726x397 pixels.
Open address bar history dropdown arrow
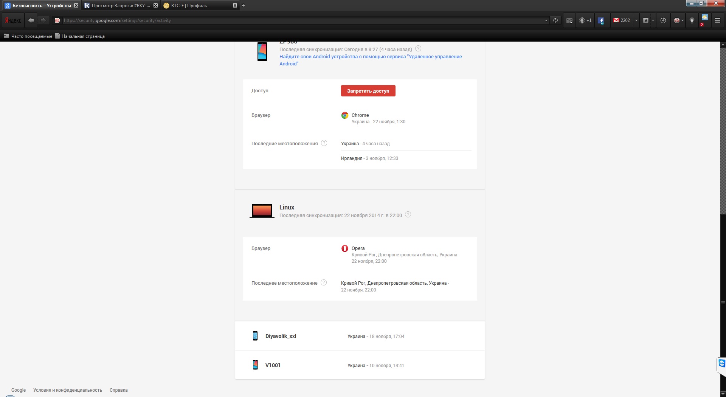546,20
